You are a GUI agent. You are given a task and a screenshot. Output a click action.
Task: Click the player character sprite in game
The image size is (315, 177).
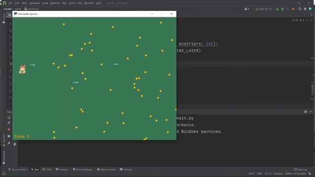point(23,69)
